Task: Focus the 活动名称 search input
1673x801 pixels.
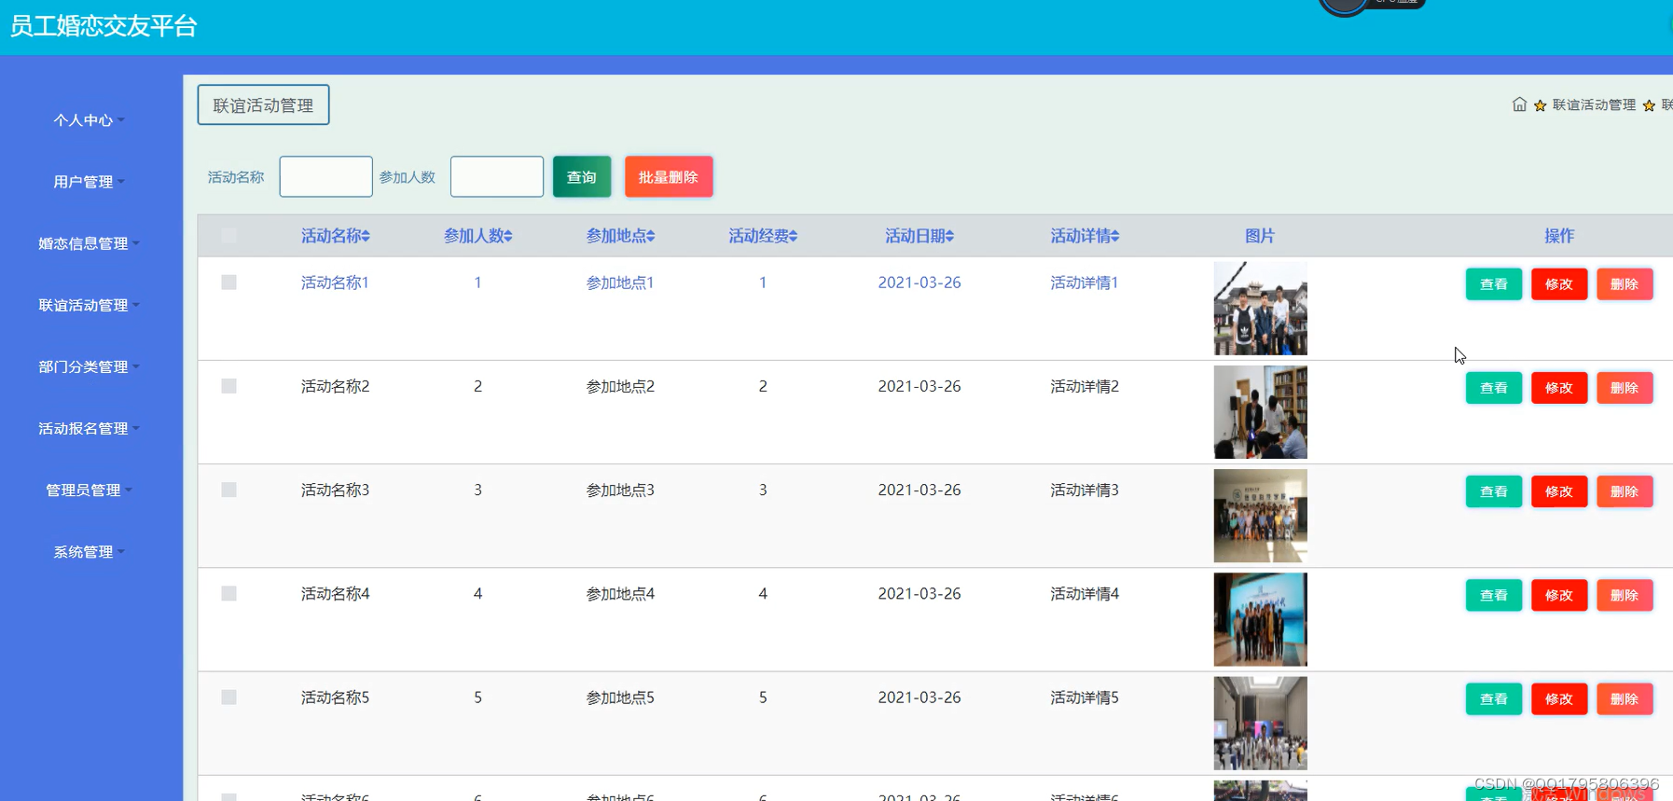Action: click(325, 177)
